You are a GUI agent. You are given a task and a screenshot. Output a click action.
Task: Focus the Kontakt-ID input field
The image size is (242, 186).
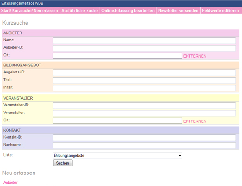pos(144,138)
